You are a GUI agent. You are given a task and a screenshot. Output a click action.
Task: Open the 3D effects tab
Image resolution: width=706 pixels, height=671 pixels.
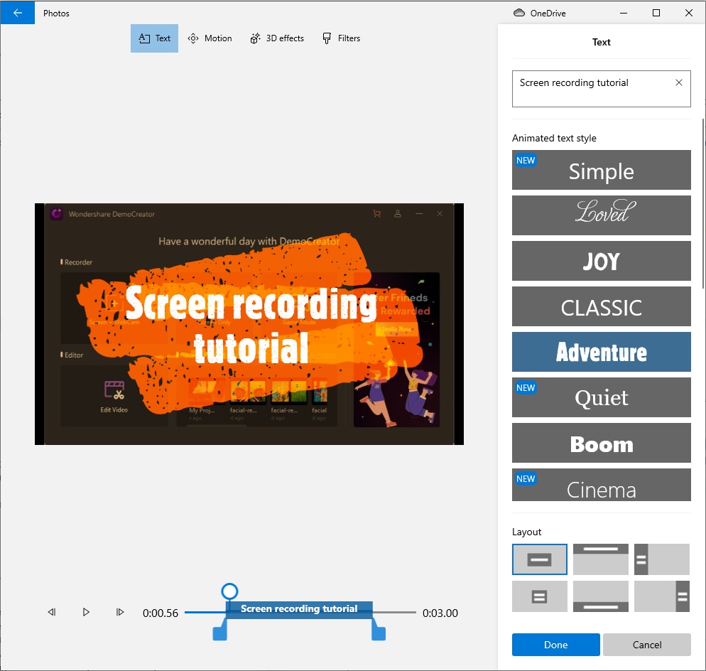click(277, 38)
